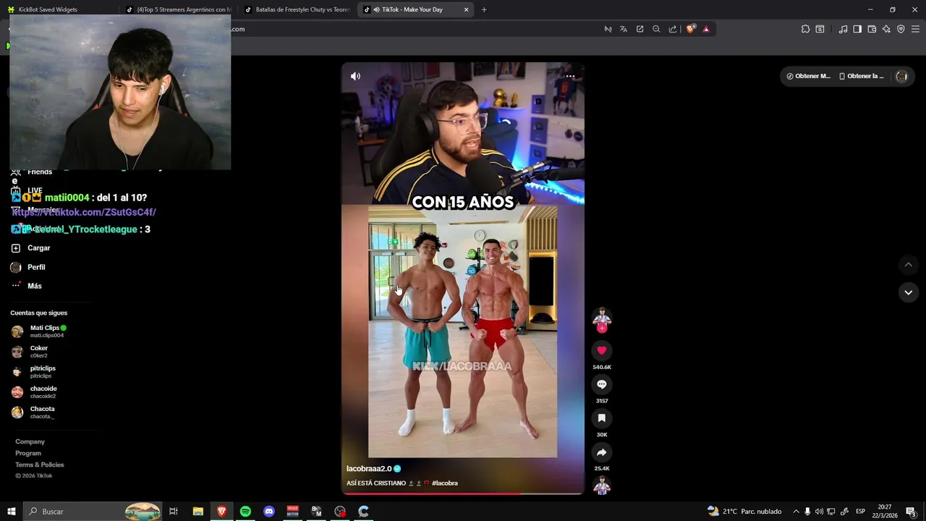Open followed account chacoide

click(34, 392)
